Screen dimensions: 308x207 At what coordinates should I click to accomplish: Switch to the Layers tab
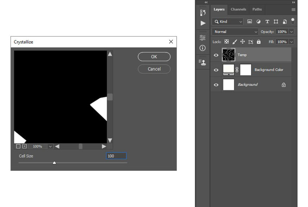click(x=219, y=9)
